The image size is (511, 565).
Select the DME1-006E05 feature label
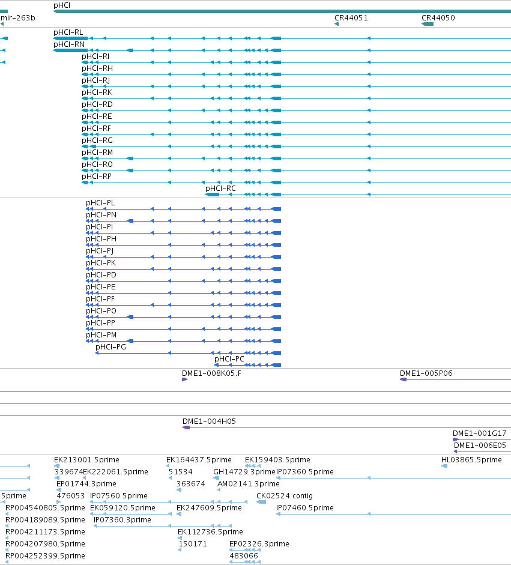(x=480, y=446)
